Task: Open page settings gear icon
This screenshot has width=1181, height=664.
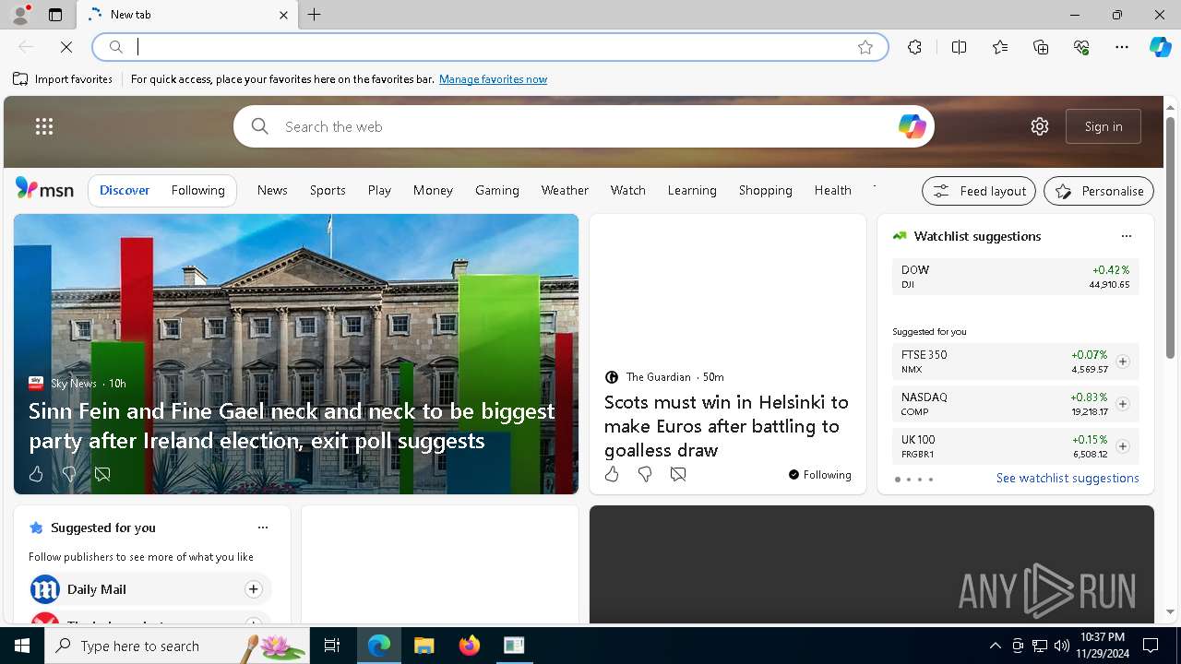Action: click(x=1040, y=126)
